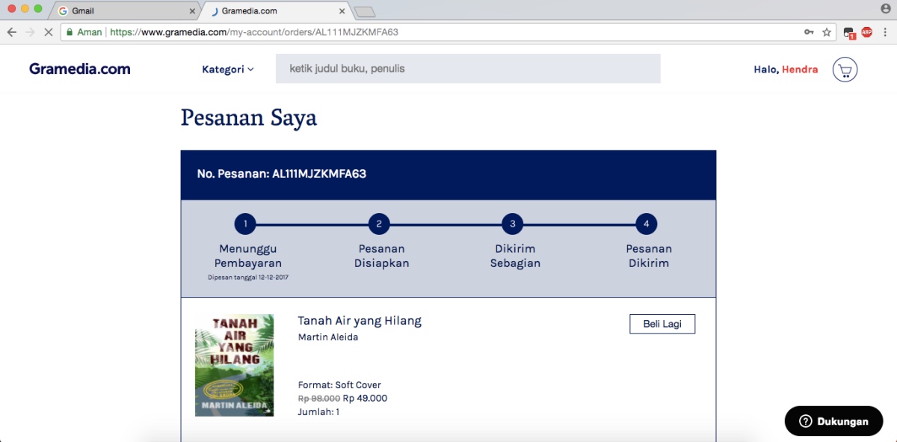This screenshot has width=897, height=442.
Task: Expand the Kategori dropdown
Action: [228, 70]
